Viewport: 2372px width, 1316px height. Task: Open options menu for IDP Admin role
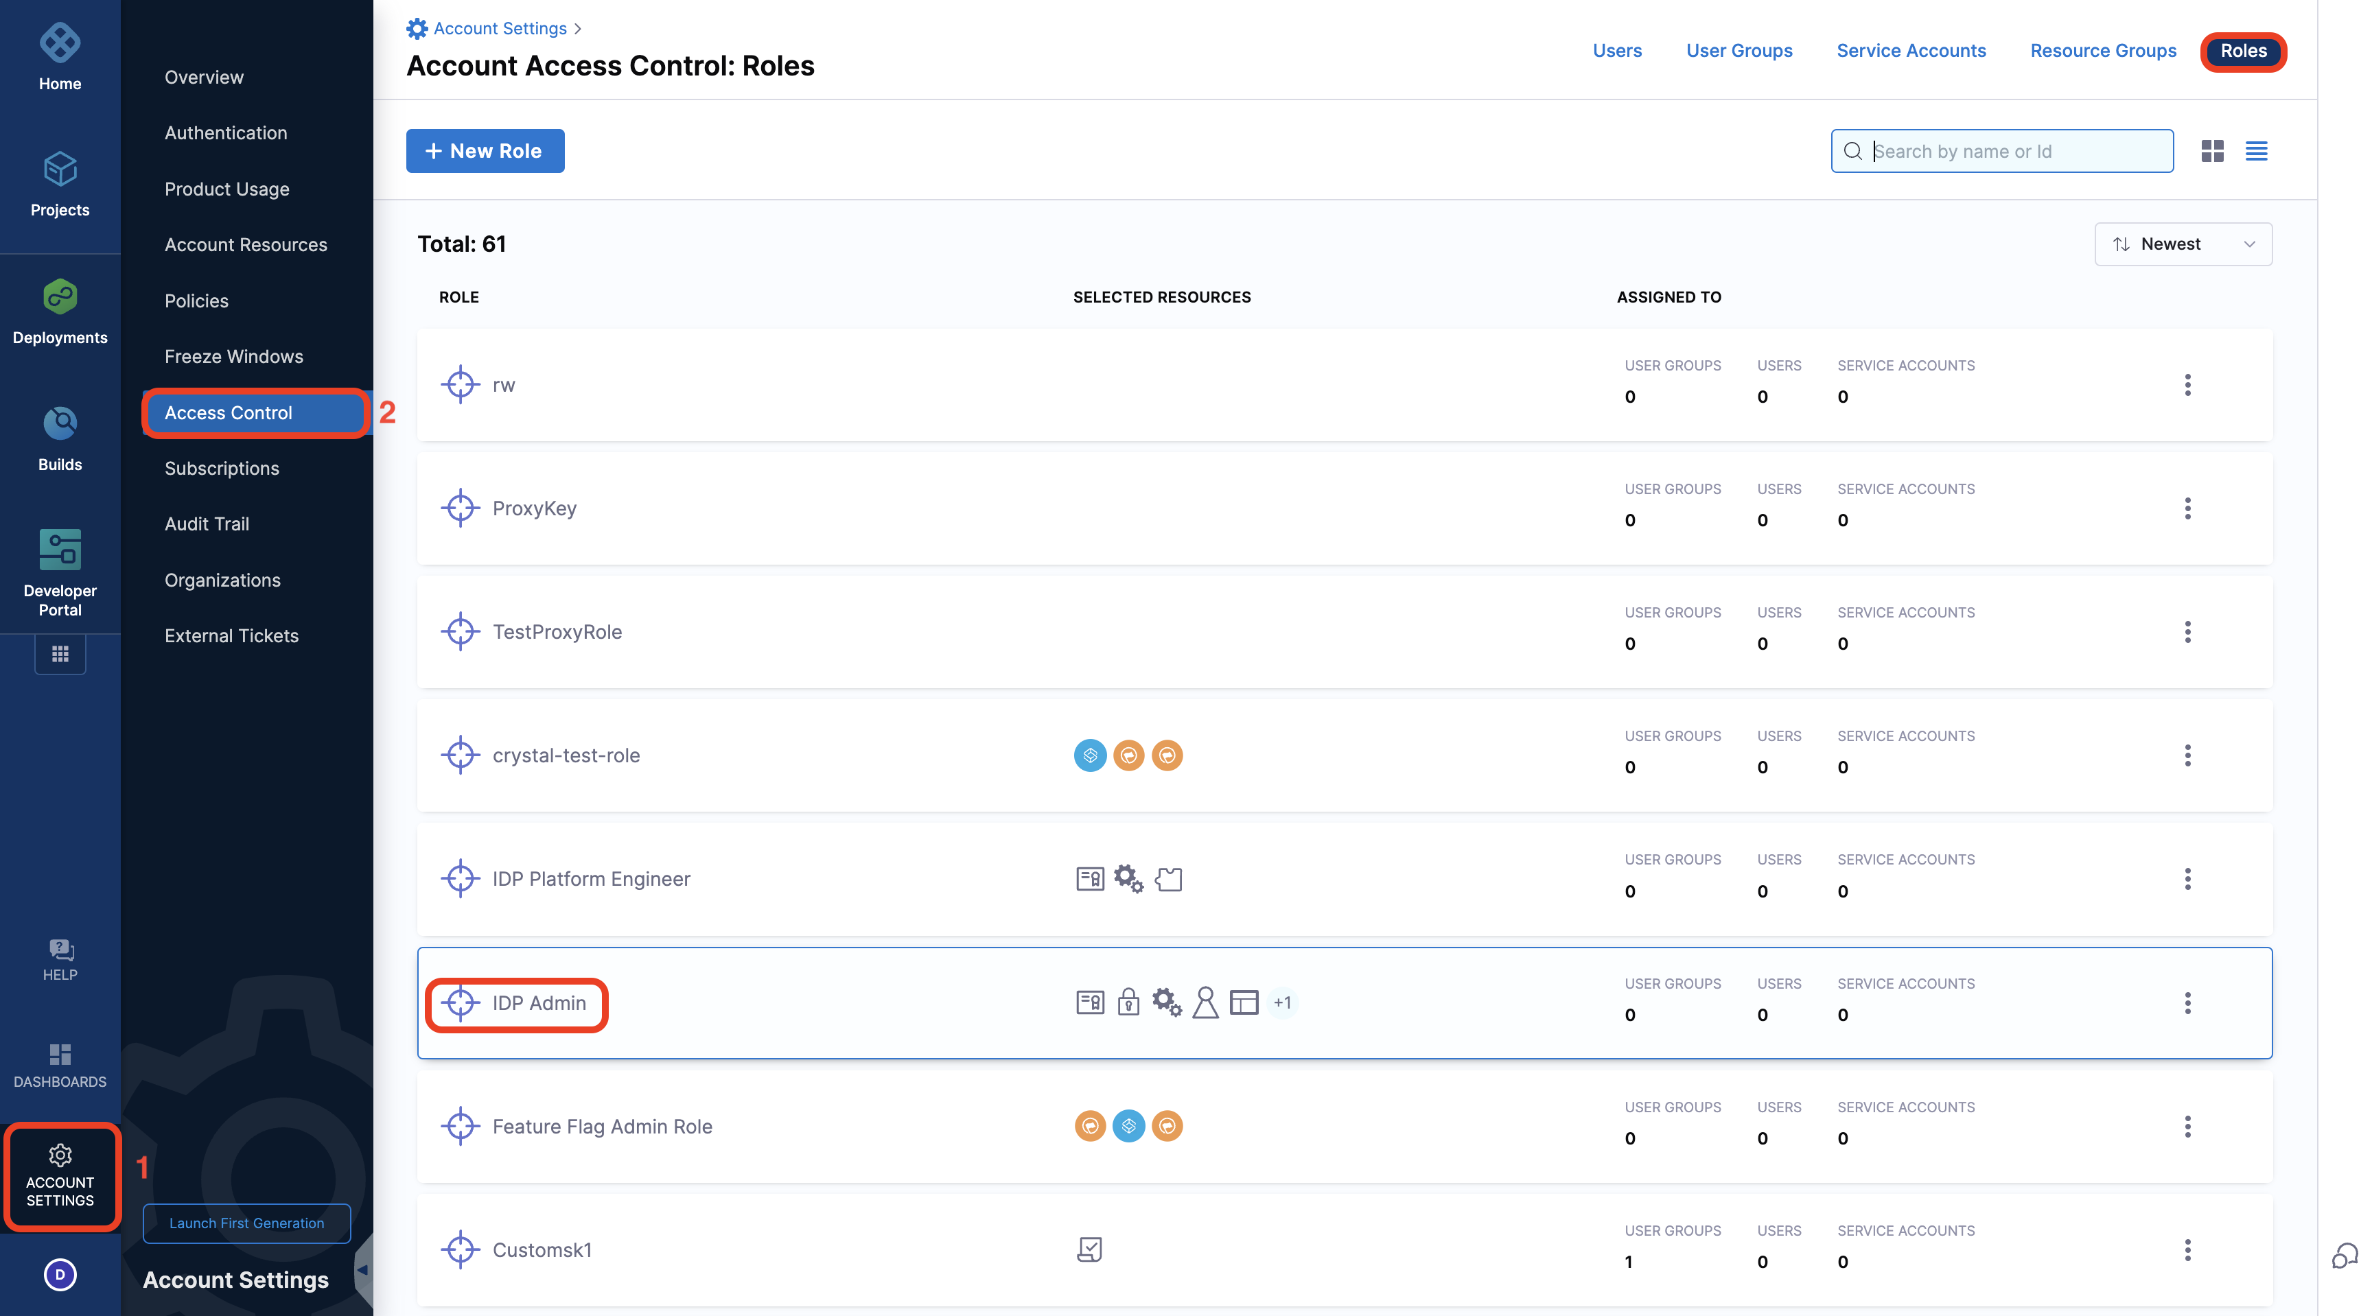pyautogui.click(x=2187, y=1003)
